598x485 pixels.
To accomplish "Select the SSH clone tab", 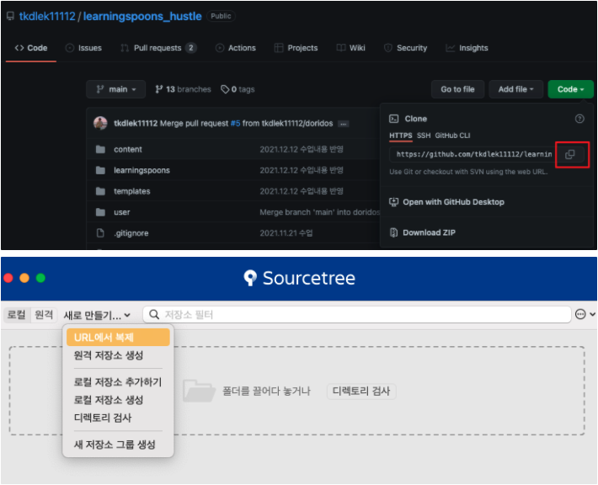I will click(x=424, y=136).
